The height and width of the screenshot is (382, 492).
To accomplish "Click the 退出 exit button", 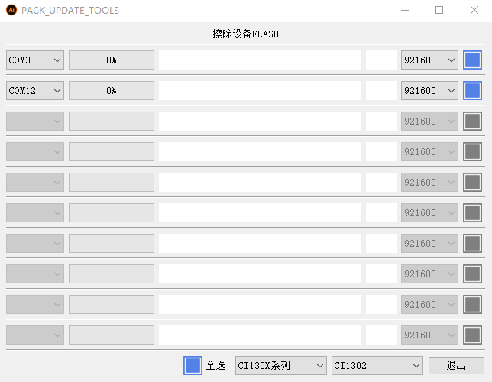I will click(x=456, y=366).
